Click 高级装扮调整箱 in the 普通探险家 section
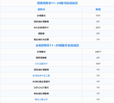The width and height of the screenshot is (114, 103). tap(41, 22)
